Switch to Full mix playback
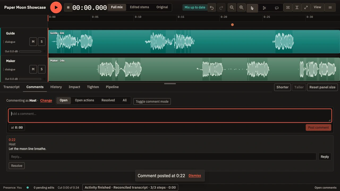 coord(117,7)
